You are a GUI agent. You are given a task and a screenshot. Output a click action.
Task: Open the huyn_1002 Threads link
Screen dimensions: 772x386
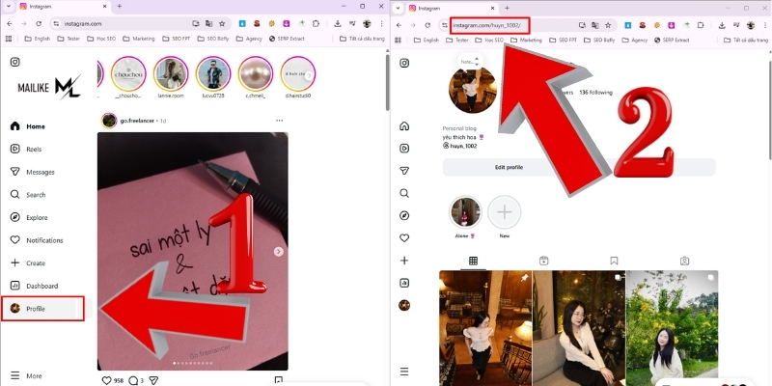pyautogui.click(x=460, y=146)
